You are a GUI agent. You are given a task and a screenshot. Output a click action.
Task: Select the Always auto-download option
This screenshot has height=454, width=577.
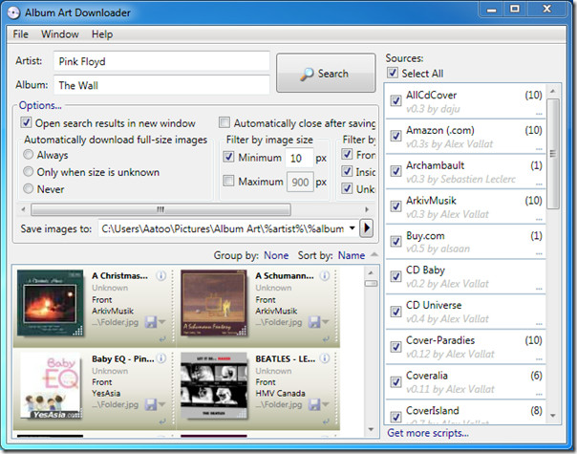pos(28,154)
